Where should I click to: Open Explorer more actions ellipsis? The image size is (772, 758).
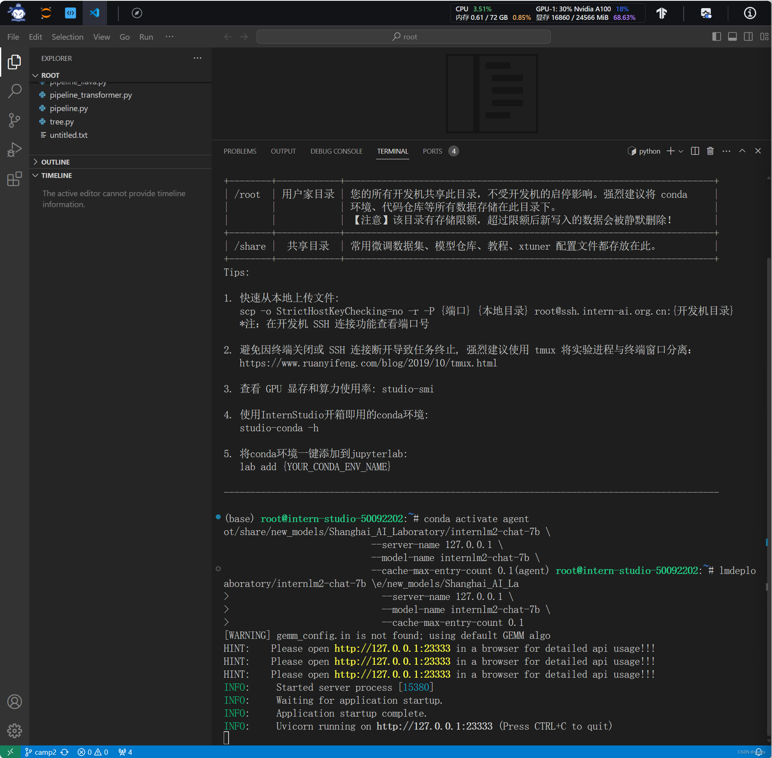(197, 58)
